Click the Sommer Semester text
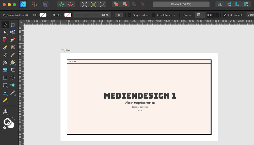254x145 pixels. pyautogui.click(x=140, y=107)
